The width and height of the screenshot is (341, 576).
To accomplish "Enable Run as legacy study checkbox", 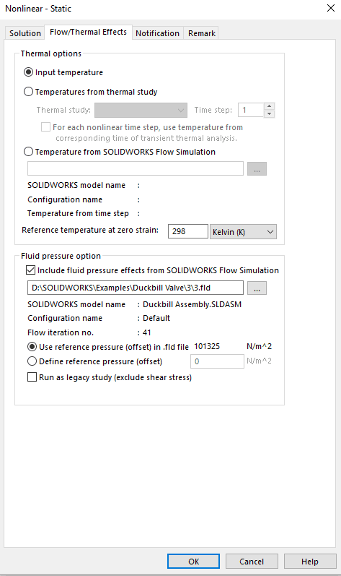I will [32, 377].
